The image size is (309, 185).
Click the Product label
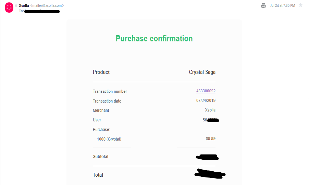point(101,72)
